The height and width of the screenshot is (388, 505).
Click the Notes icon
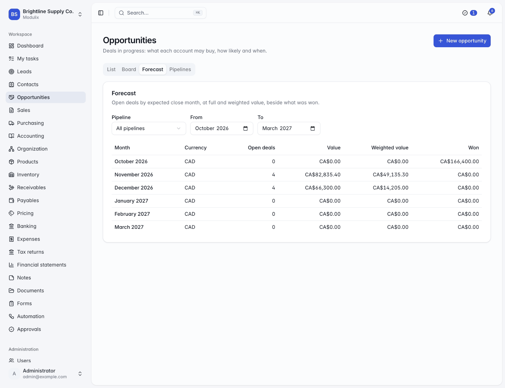[11, 278]
